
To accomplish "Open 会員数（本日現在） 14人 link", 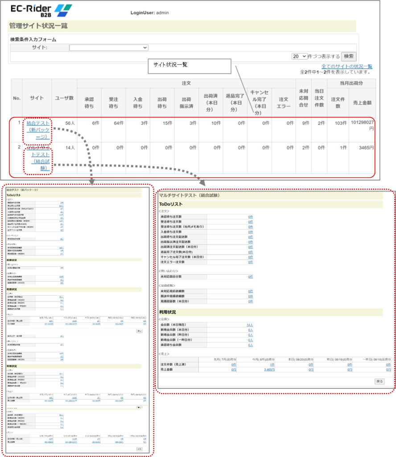I will tap(250, 325).
